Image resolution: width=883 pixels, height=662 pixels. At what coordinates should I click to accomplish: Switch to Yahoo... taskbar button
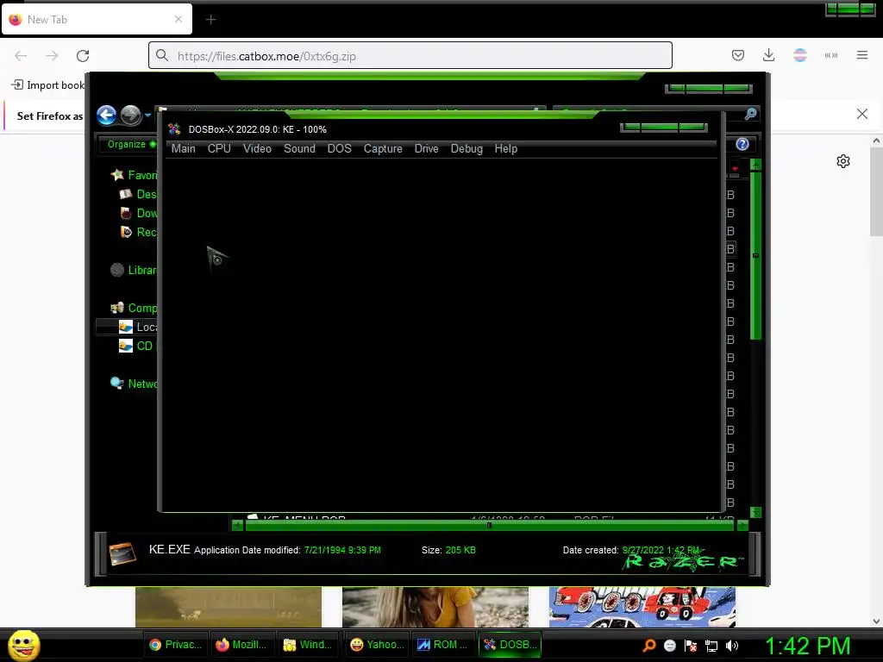377,645
